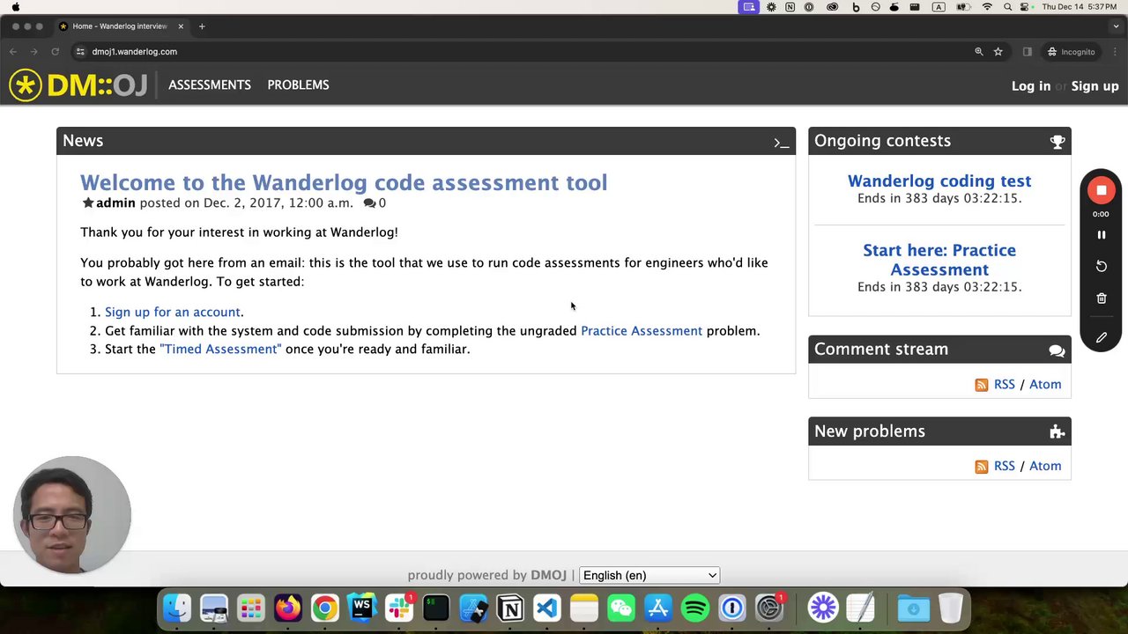Restart the recording with the circular arrow
This screenshot has width=1128, height=634.
point(1101,266)
